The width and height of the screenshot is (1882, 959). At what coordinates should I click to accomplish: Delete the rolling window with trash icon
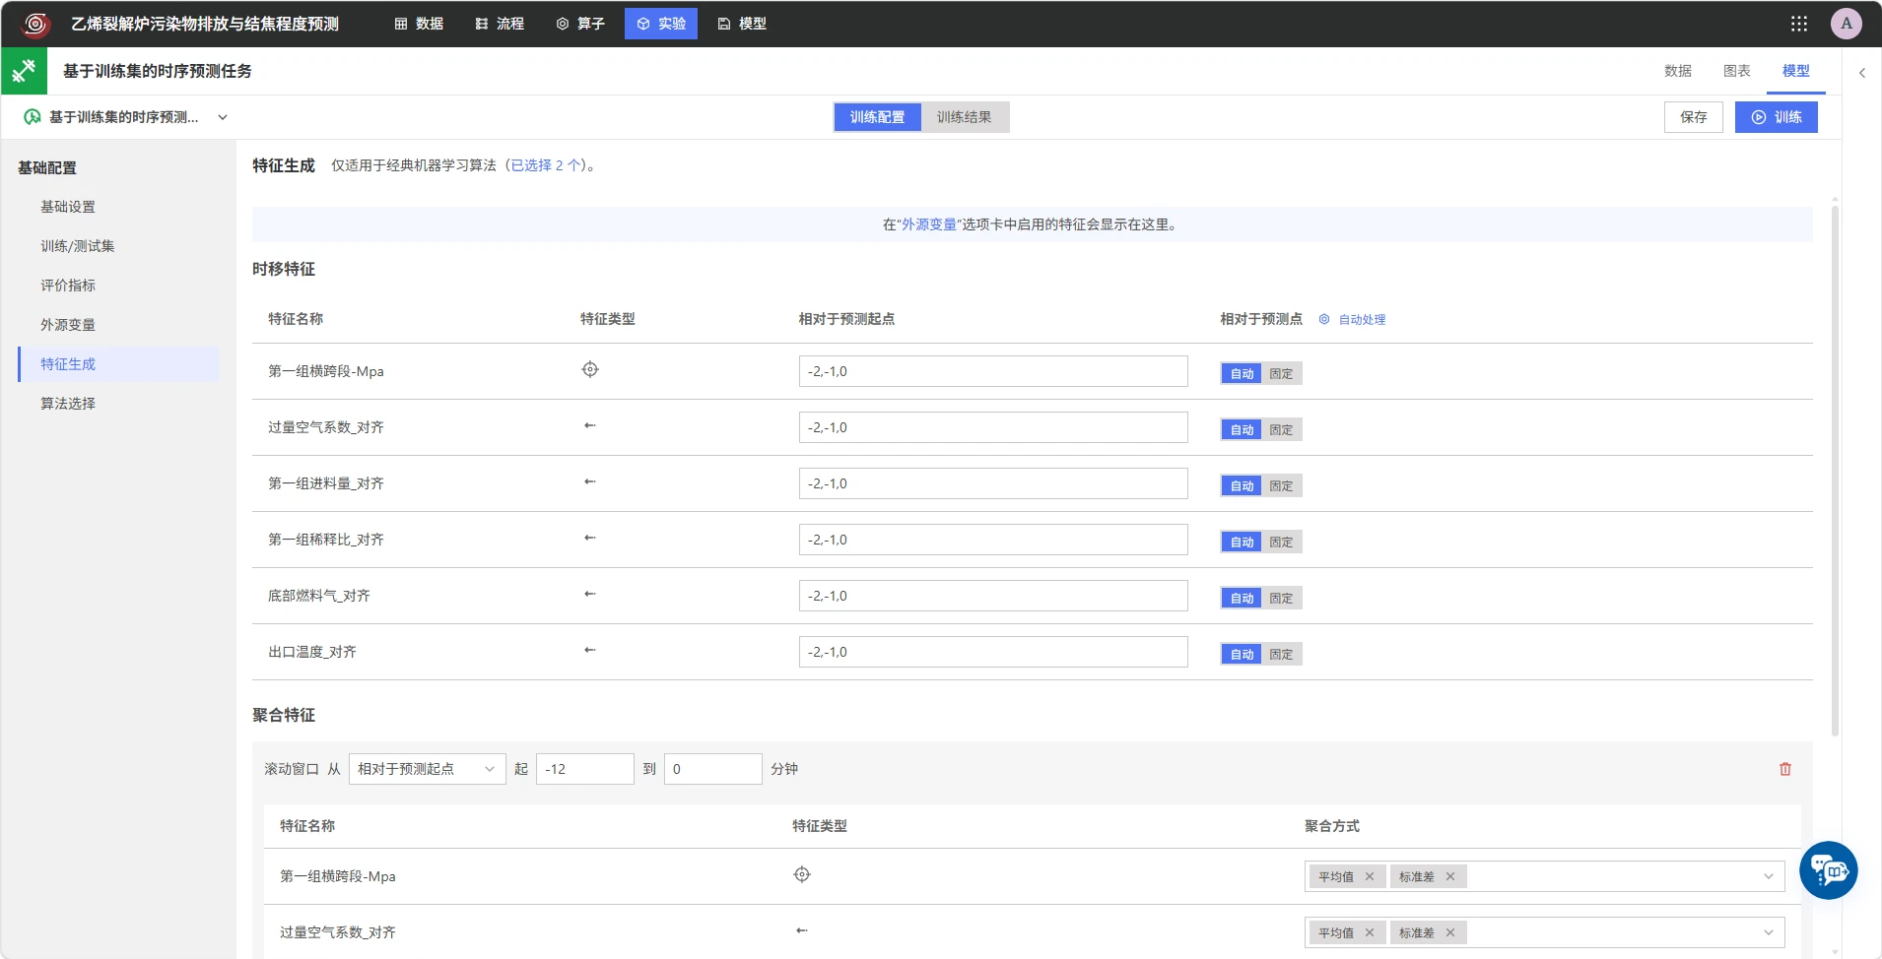[x=1785, y=769]
